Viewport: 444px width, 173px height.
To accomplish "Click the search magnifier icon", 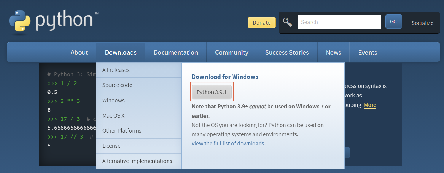I will [x=287, y=22].
